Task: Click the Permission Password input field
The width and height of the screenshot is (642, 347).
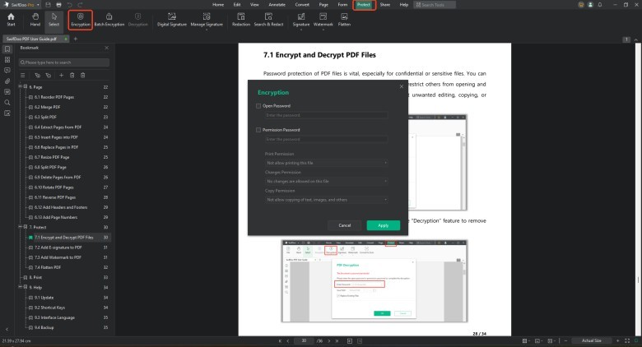Action: pos(326,139)
